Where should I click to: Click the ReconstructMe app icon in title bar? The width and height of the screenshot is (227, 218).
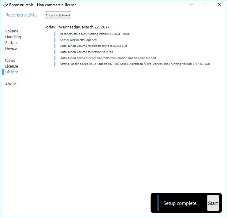coord(5,5)
